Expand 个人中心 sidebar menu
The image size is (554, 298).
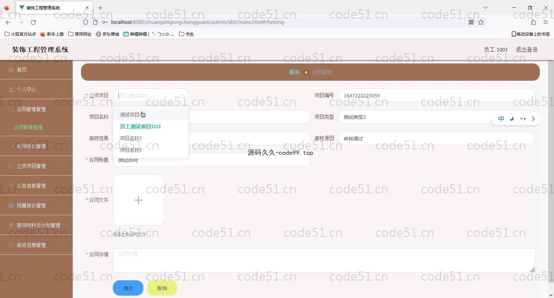click(36, 89)
